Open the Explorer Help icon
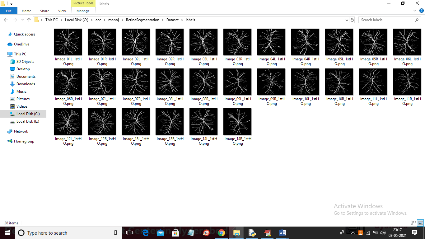 click(x=421, y=11)
